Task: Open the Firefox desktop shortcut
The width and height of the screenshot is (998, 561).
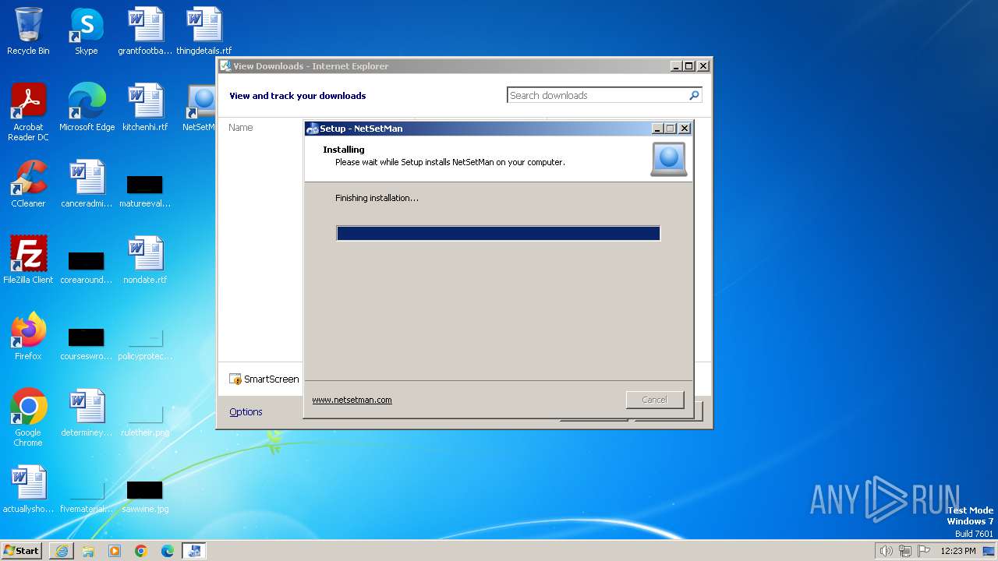Action: [28, 337]
